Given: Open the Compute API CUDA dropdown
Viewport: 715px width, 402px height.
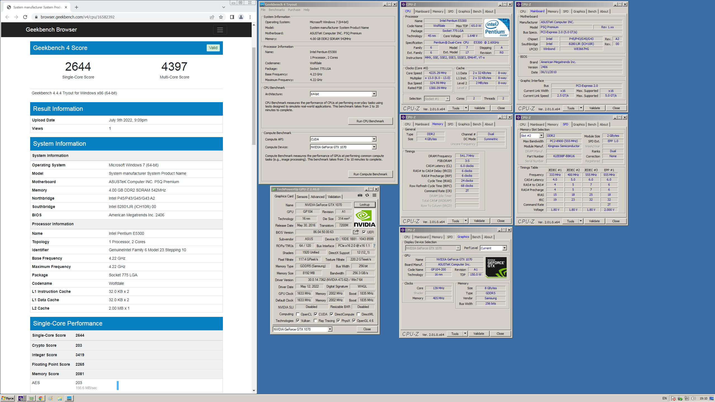Looking at the screenshot, I should pos(343,139).
